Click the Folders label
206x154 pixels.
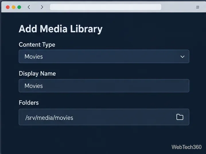(x=29, y=103)
